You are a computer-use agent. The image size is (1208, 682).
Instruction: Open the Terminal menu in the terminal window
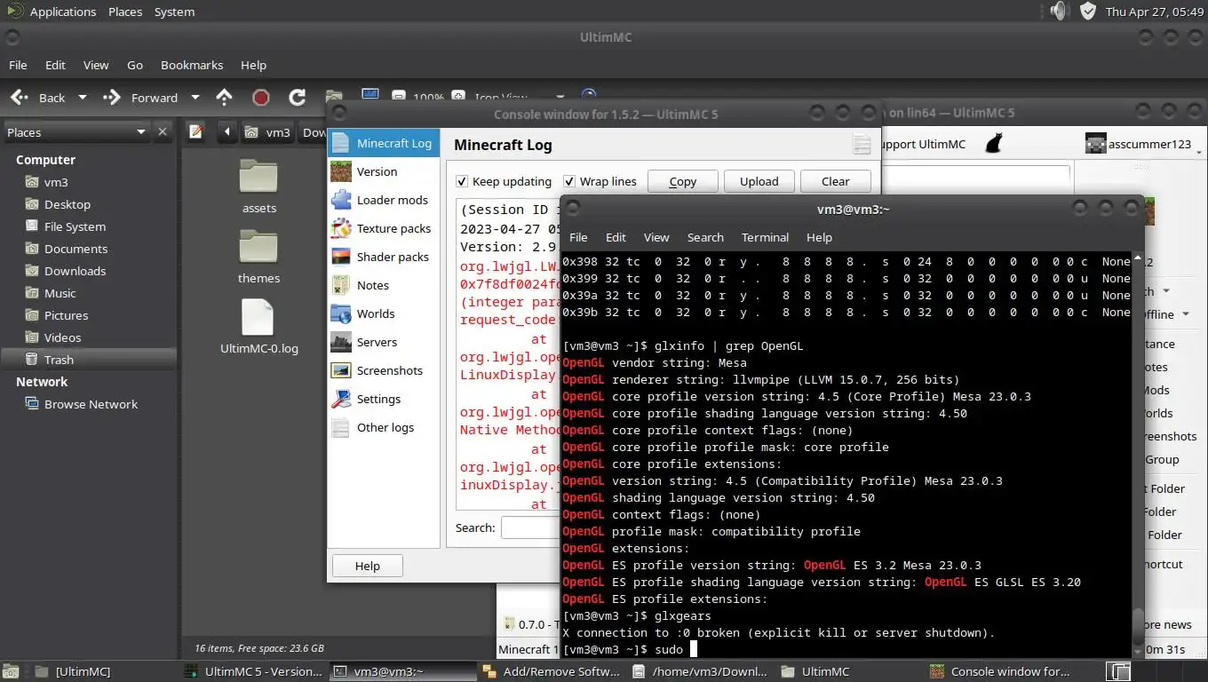point(765,237)
